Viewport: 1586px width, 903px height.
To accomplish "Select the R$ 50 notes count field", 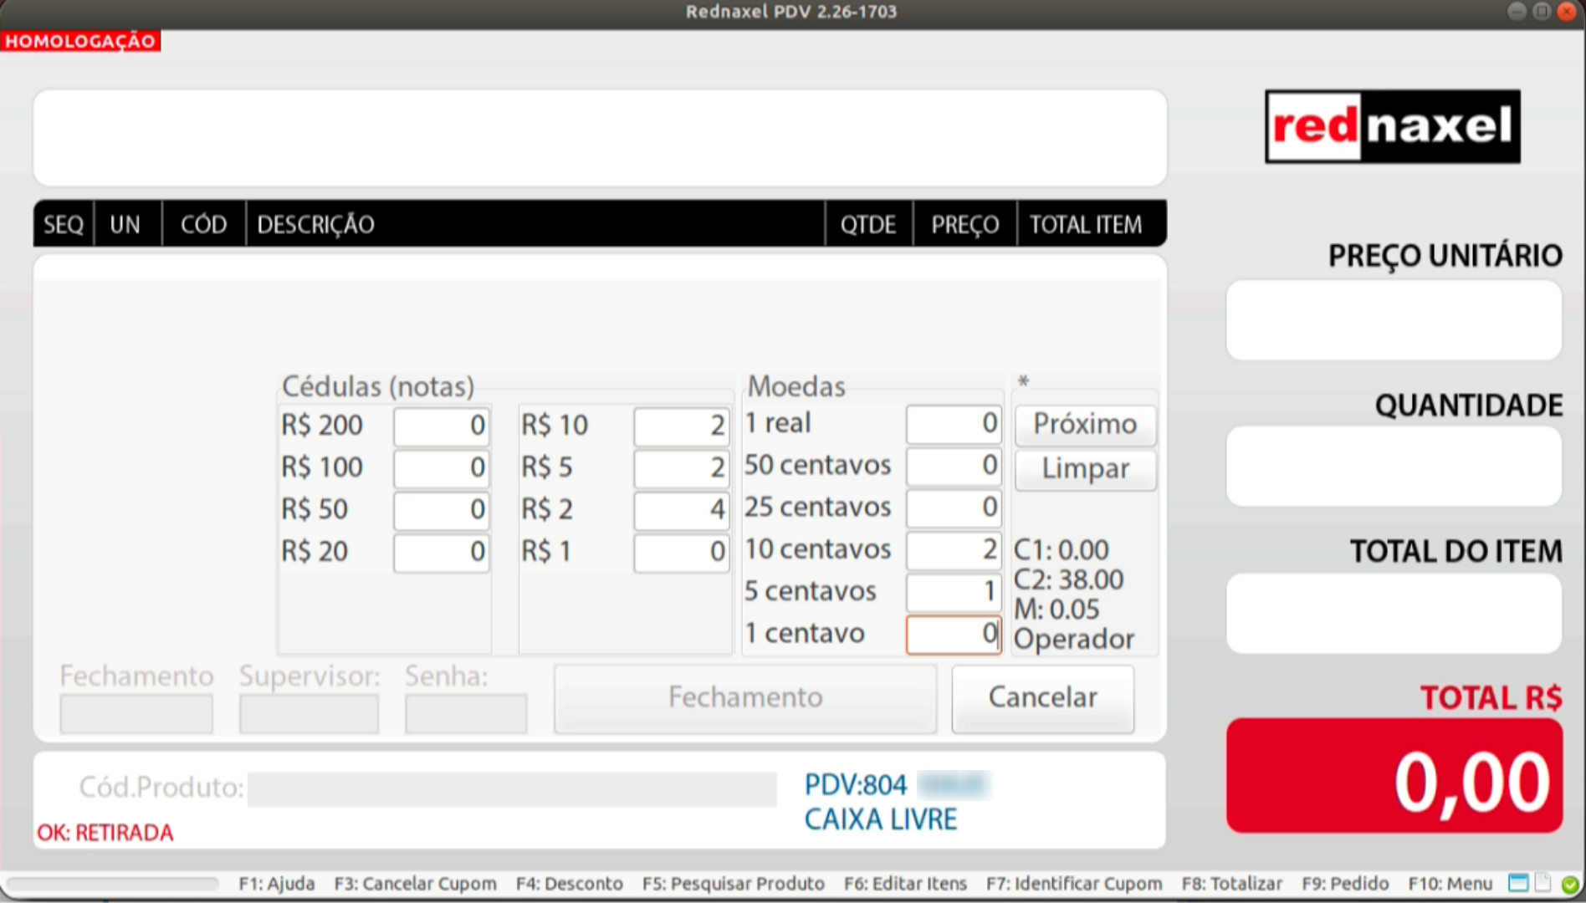I will (x=442, y=509).
